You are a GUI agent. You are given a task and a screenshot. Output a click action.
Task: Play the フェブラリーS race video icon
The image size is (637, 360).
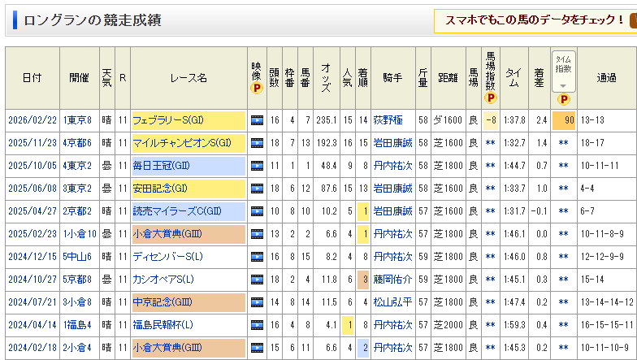point(257,120)
